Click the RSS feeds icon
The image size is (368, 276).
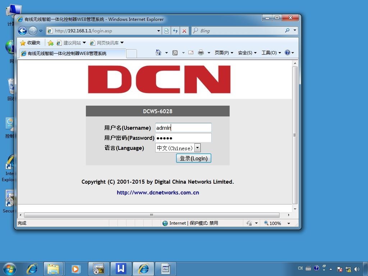175,53
